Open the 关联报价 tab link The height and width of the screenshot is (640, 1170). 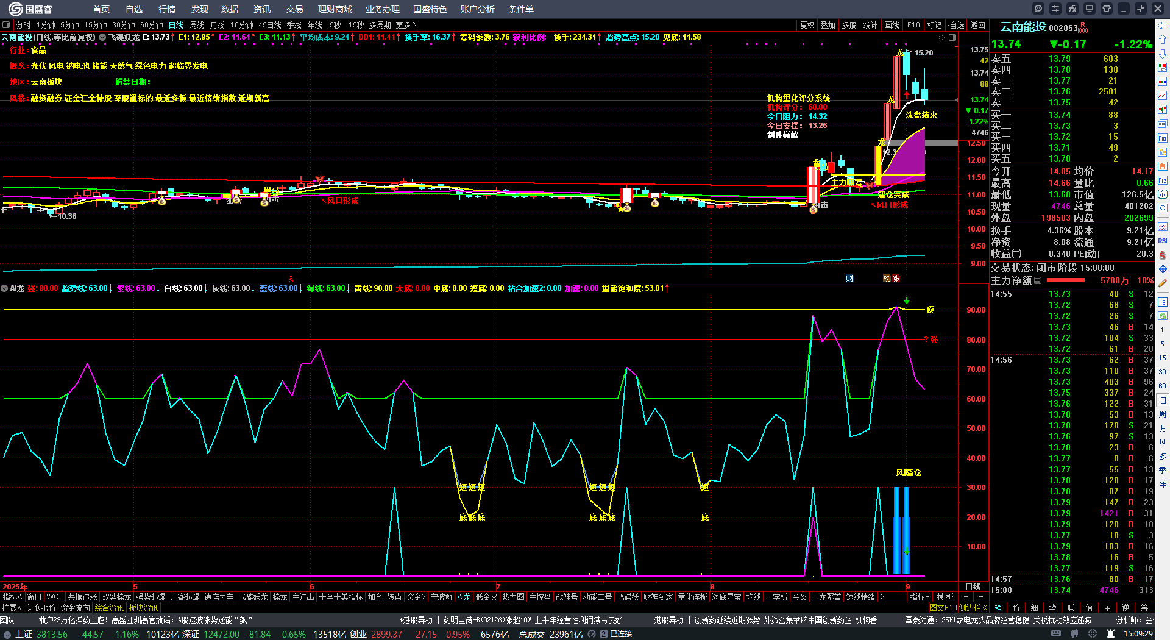point(41,608)
